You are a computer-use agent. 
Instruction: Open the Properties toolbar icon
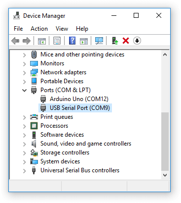pyautogui.click(x=57, y=41)
